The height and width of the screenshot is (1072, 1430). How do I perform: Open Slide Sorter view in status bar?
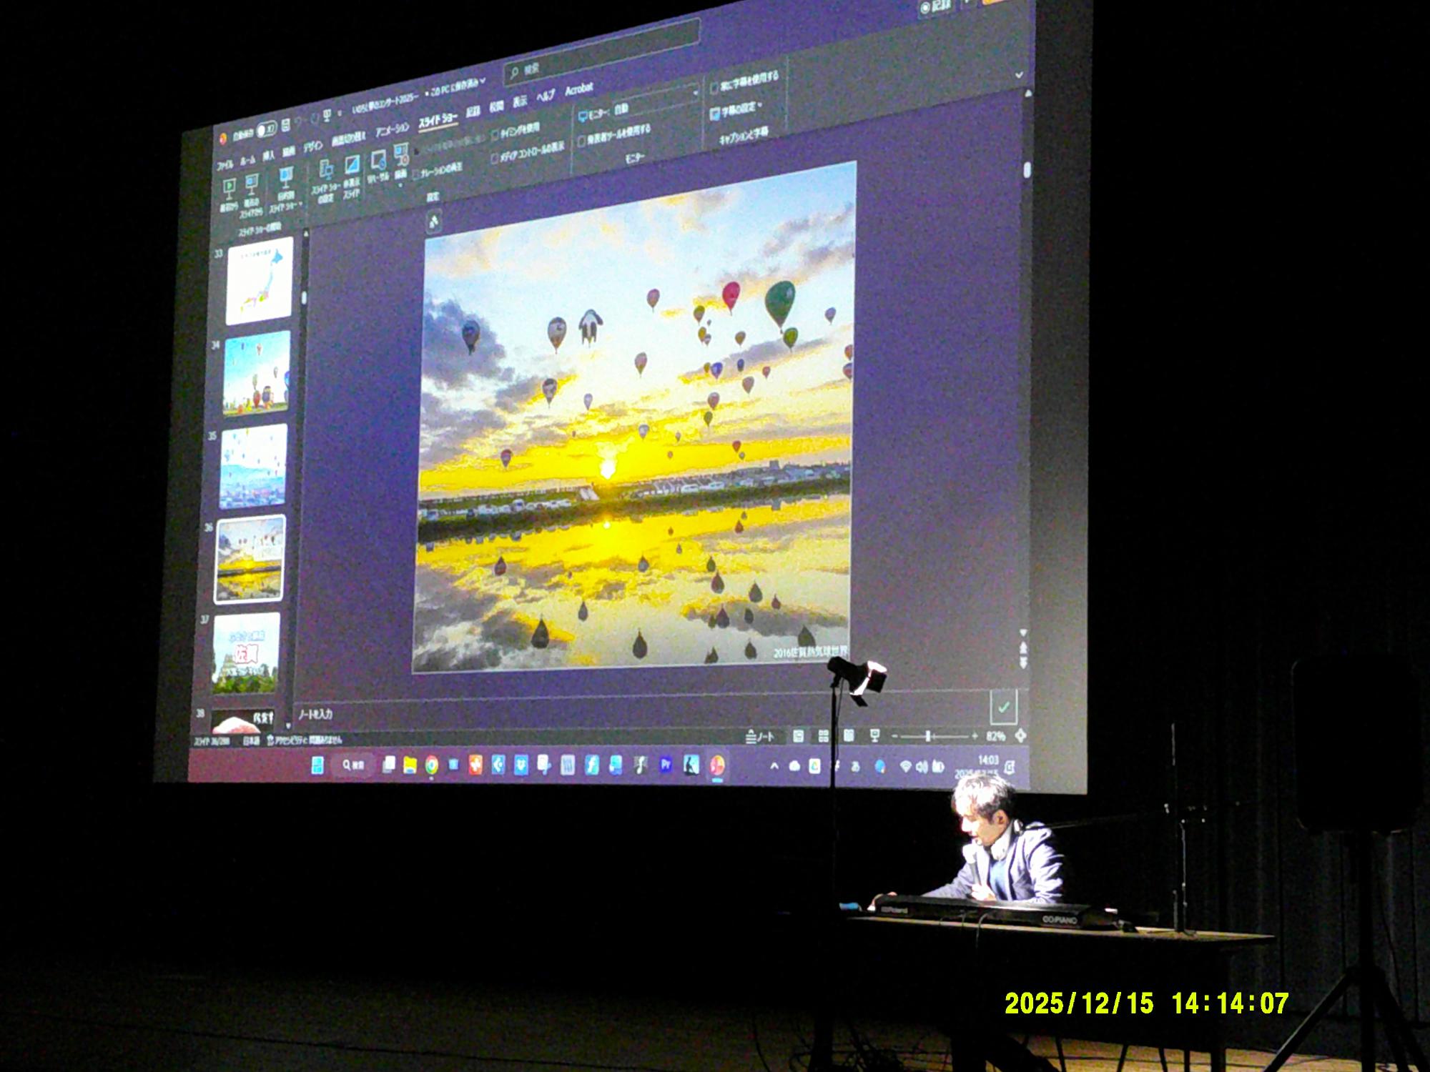824,735
